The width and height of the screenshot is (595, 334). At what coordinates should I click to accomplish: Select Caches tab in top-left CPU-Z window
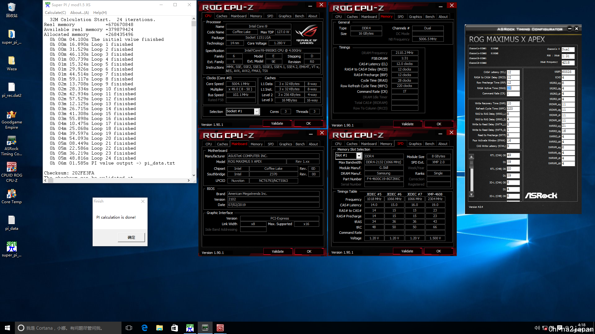coord(222,16)
